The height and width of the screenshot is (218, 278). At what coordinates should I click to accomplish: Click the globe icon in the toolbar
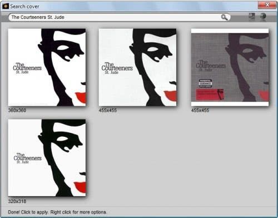263,16
